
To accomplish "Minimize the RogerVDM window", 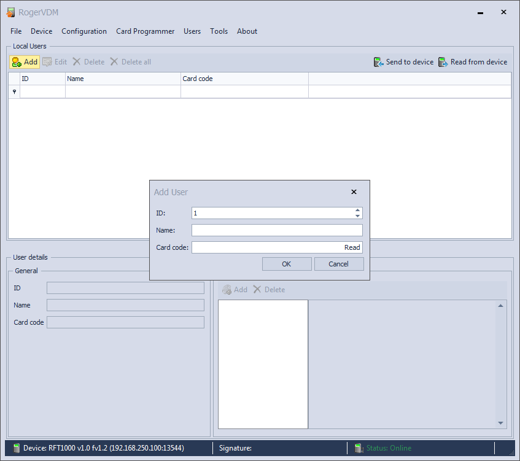I will pos(480,13).
